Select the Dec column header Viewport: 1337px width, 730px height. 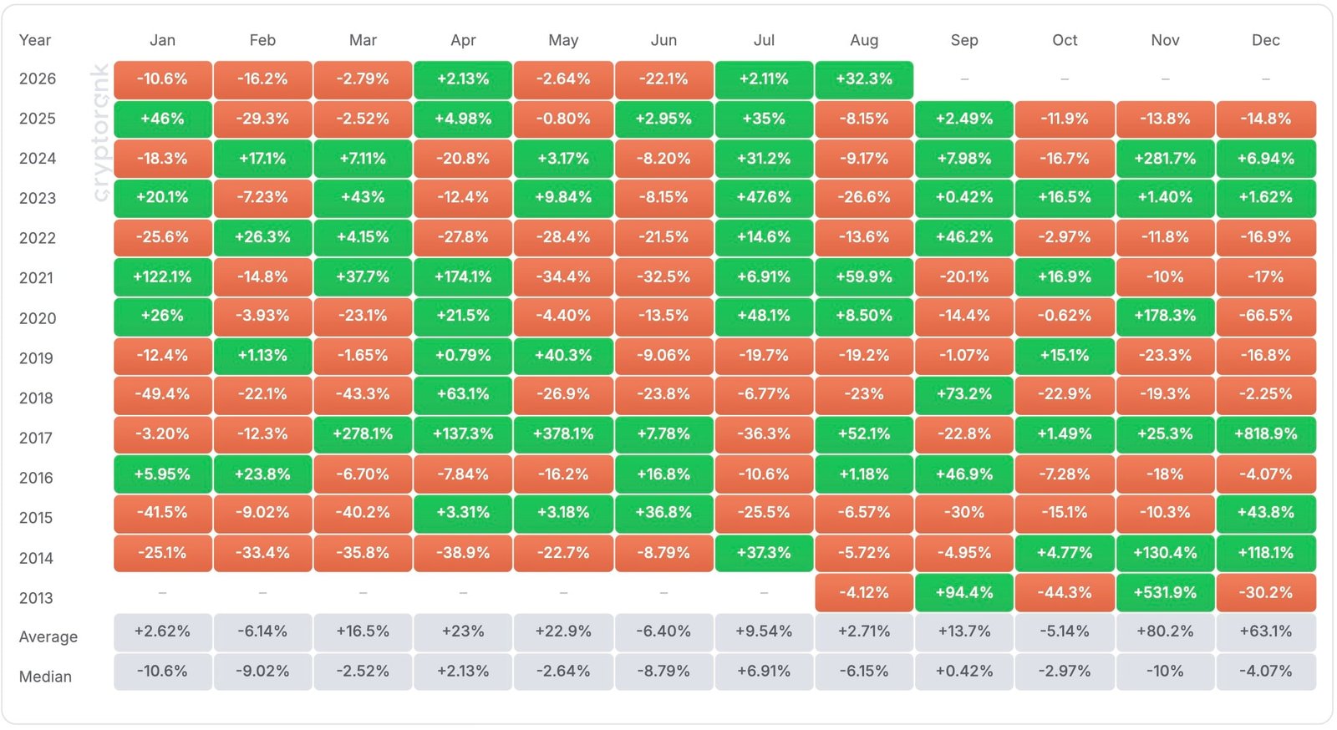tap(1266, 40)
